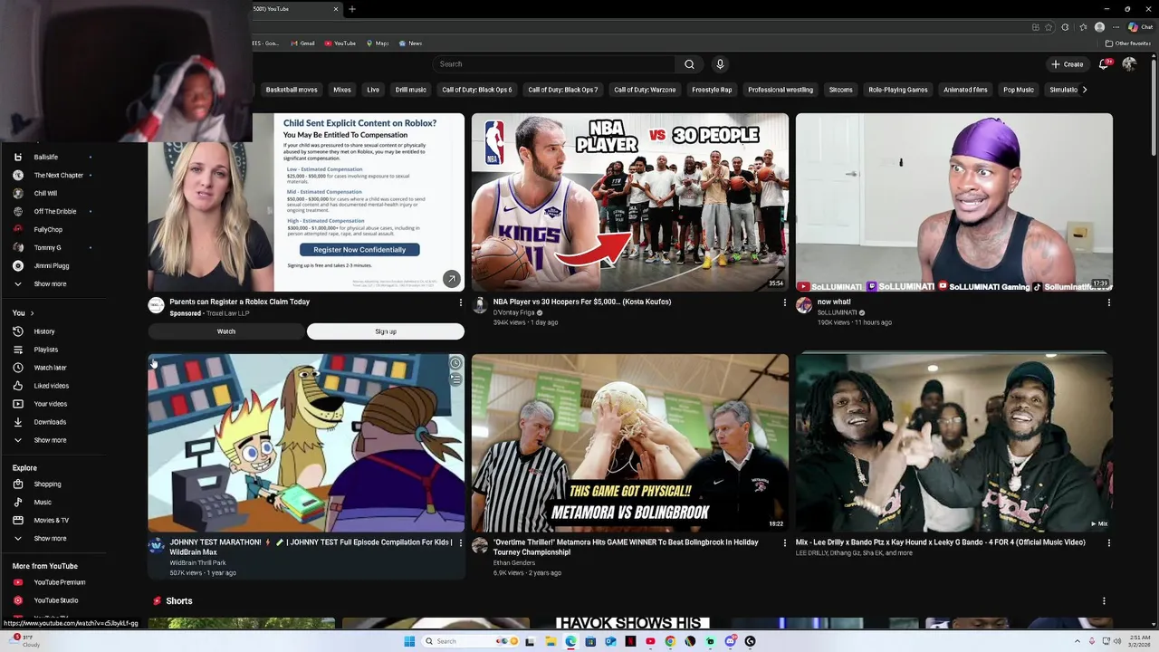The width and height of the screenshot is (1159, 652).
Task: Open browser settings and more menu
Action: point(1116,27)
